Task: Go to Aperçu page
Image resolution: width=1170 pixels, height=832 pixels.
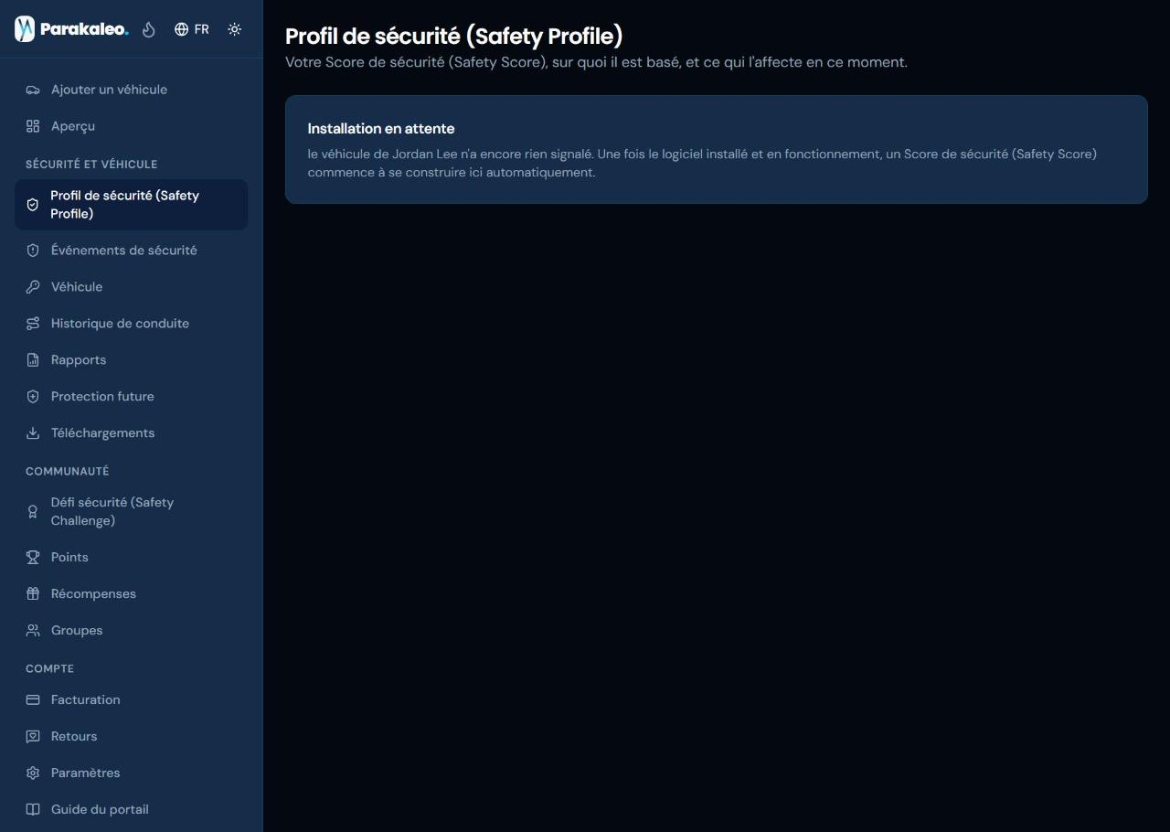Action: 131,126
